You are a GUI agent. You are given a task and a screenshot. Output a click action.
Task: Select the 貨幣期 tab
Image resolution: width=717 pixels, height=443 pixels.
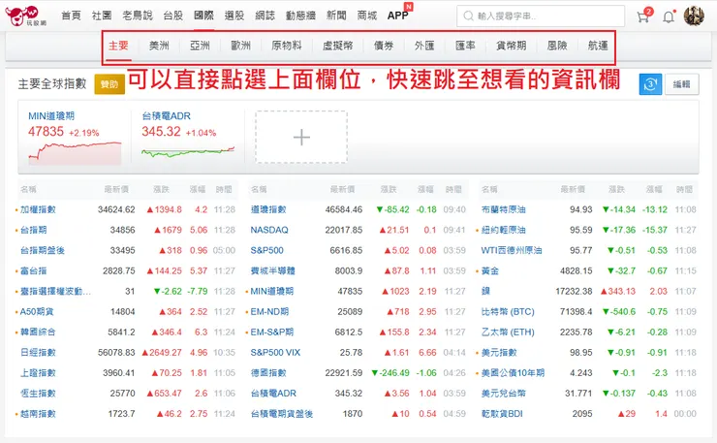512,46
